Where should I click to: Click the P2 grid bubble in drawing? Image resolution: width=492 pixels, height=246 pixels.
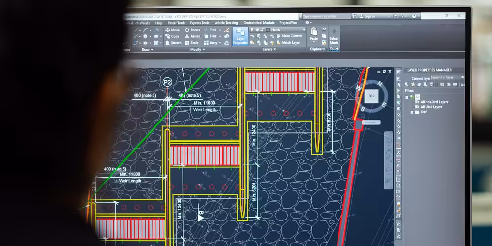(168, 83)
